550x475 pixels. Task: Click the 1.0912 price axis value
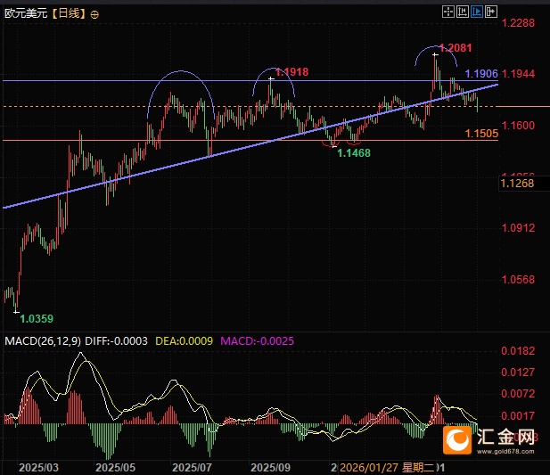519,228
